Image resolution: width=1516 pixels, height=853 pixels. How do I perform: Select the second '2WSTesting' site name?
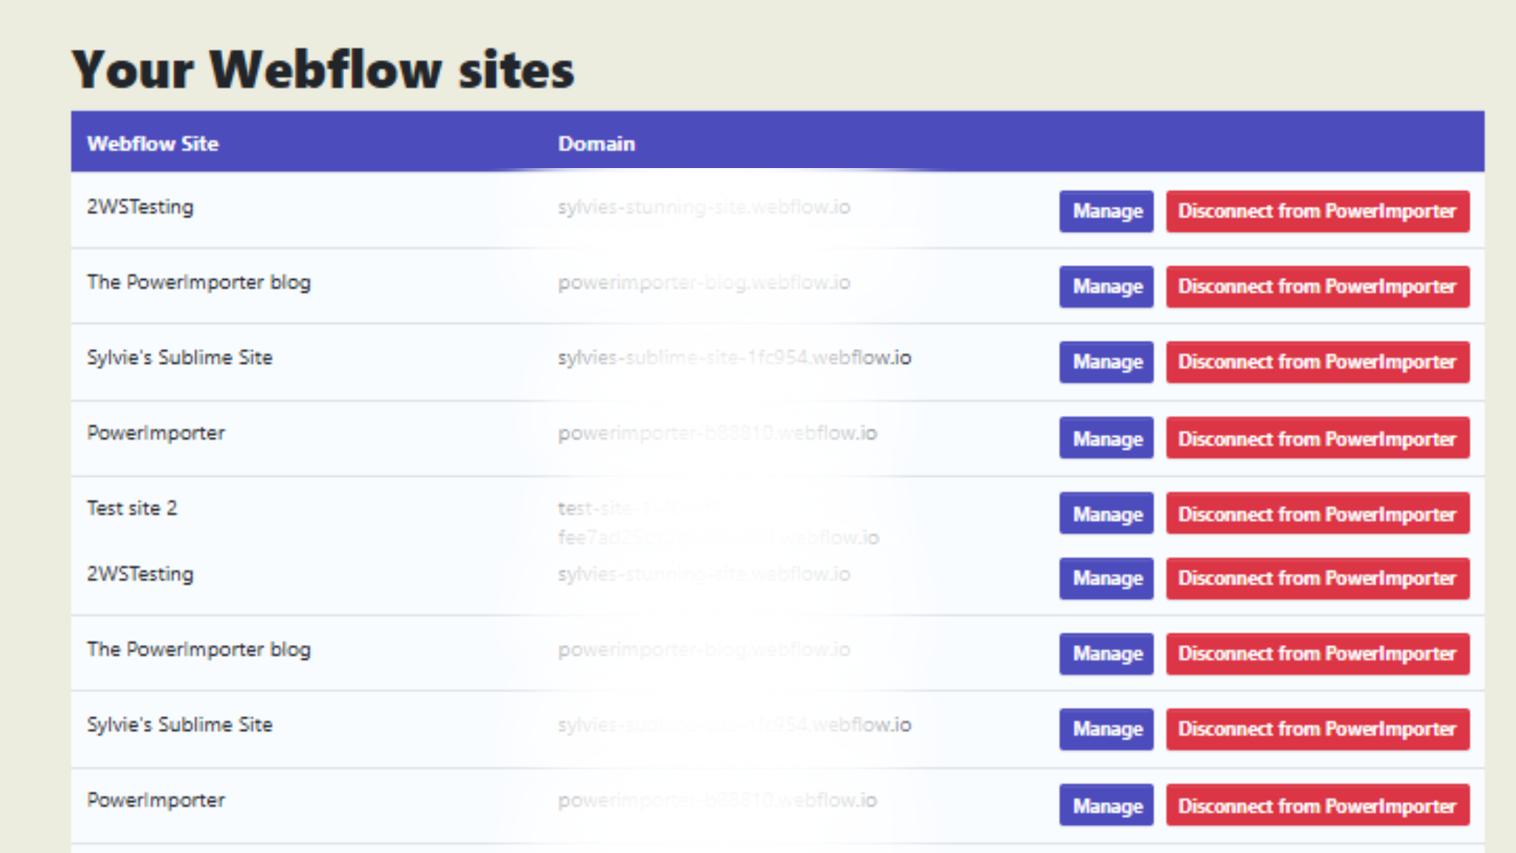pos(141,575)
